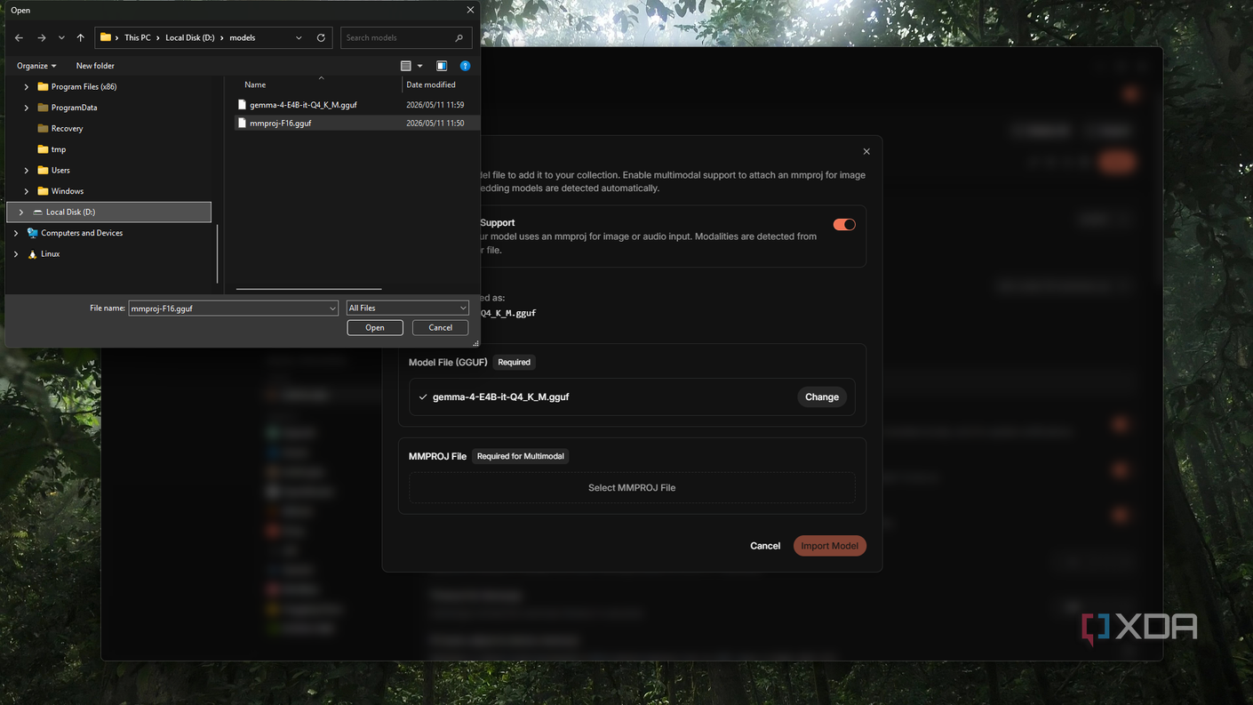Go up one folder level with the up arrow
Image resolution: width=1253 pixels, height=705 pixels.
80,38
